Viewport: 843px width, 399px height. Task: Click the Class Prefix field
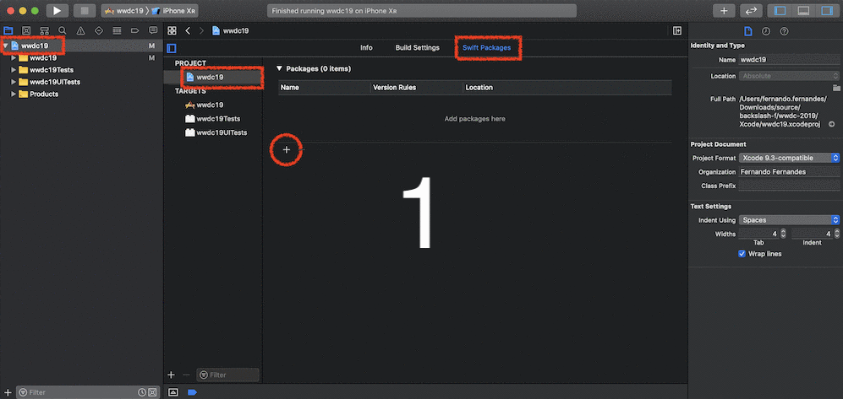[789, 186]
